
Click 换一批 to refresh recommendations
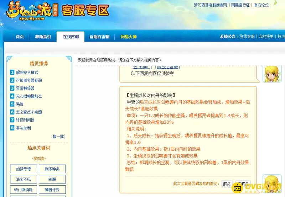coord(58,137)
